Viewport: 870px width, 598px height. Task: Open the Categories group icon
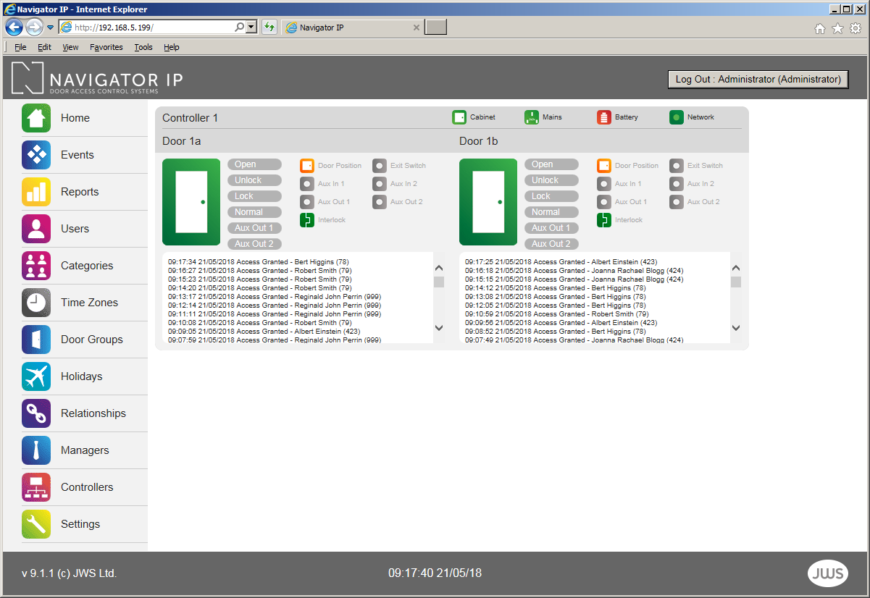pyautogui.click(x=36, y=266)
